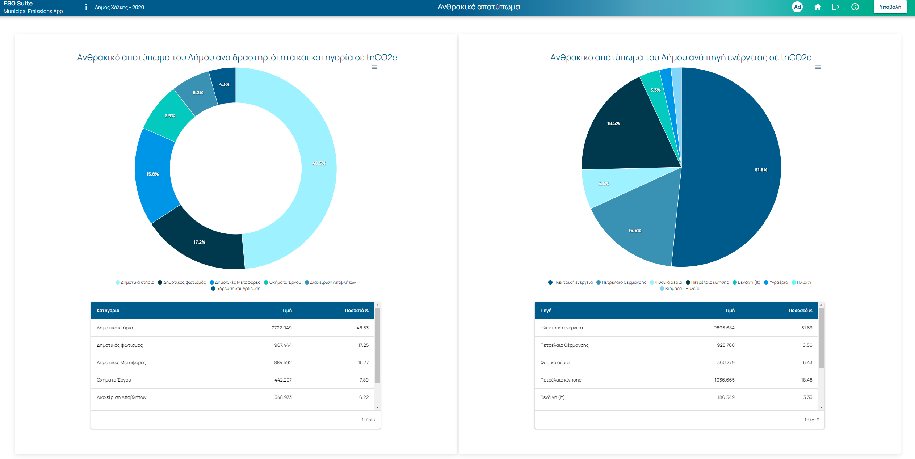Toggle Δημοτικά κτήρια legend item
The height and width of the screenshot is (459, 915).
pyautogui.click(x=135, y=282)
